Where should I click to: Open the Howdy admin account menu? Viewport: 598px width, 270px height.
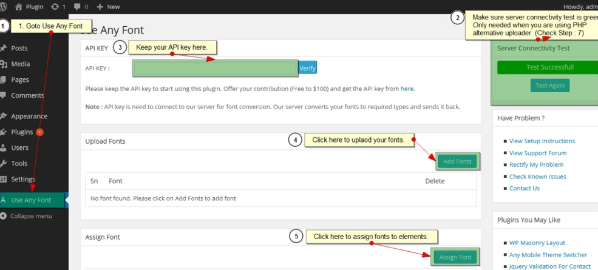pyautogui.click(x=580, y=7)
